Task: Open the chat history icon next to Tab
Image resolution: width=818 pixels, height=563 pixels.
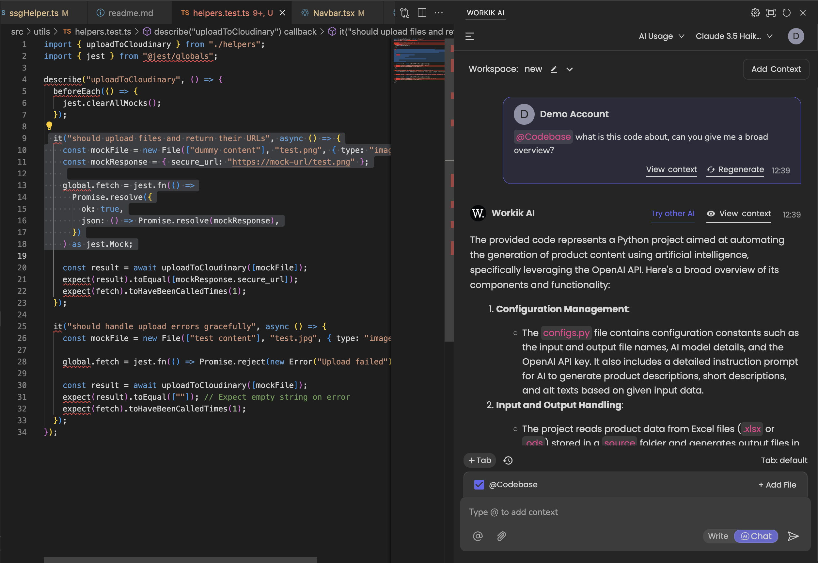Action: coord(508,460)
